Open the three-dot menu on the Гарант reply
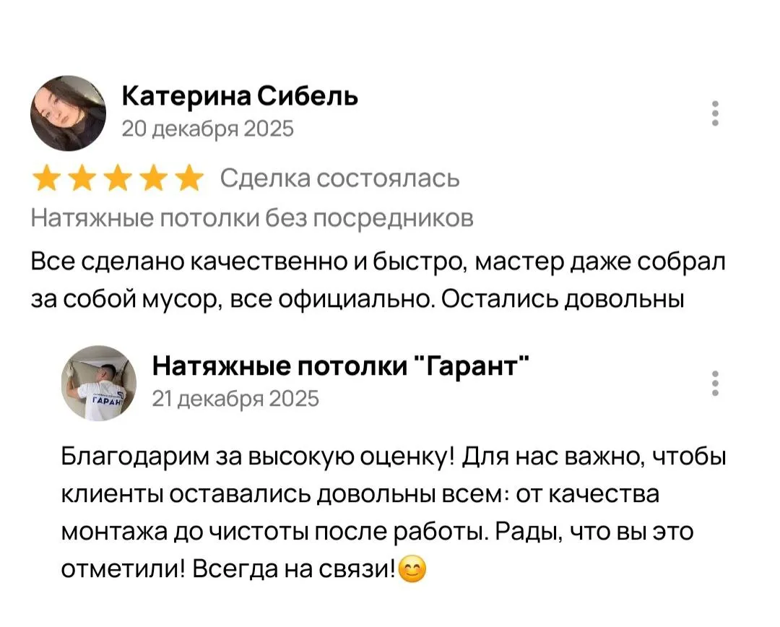Viewport: 780px width, 627px height. (715, 384)
